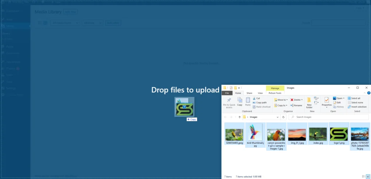Go up one folder level with the arrow
The width and height of the screenshot is (371, 179).
[x=239, y=117]
